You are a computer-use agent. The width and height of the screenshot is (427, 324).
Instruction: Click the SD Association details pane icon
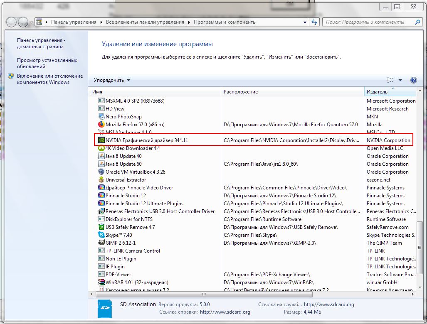click(x=105, y=309)
